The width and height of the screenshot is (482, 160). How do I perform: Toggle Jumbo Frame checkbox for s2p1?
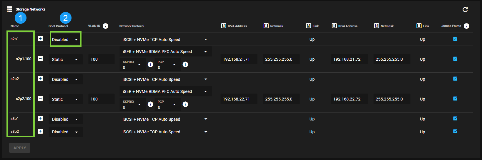455,39
